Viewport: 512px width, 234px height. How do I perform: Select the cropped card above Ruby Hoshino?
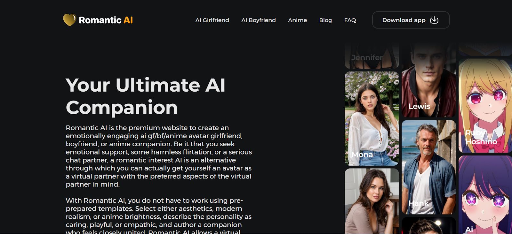point(485,49)
